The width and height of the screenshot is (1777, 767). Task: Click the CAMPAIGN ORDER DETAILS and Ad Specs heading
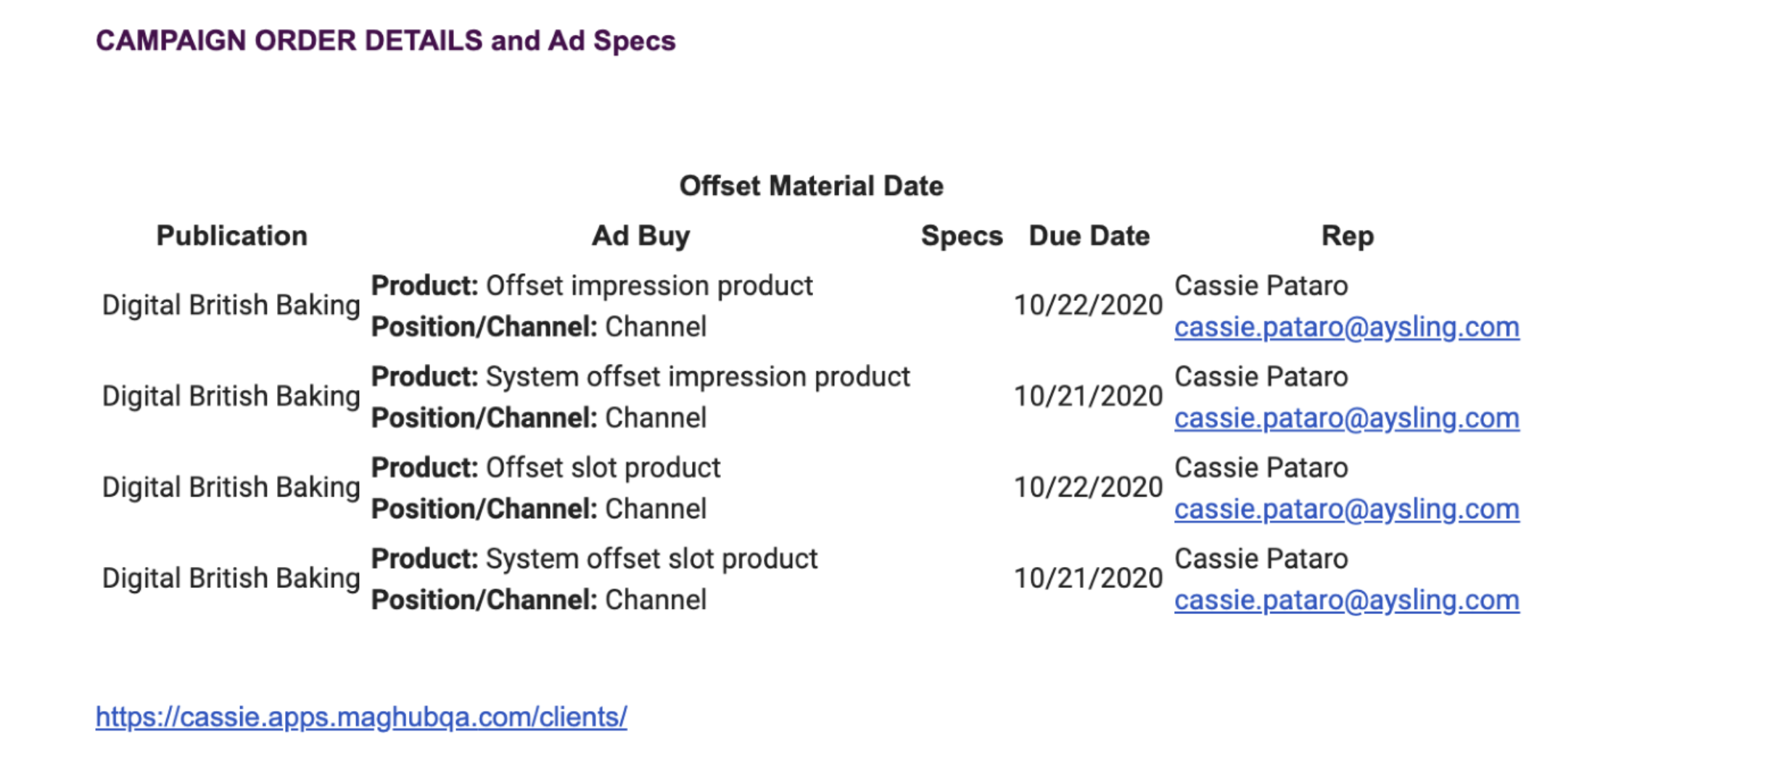pos(385,41)
